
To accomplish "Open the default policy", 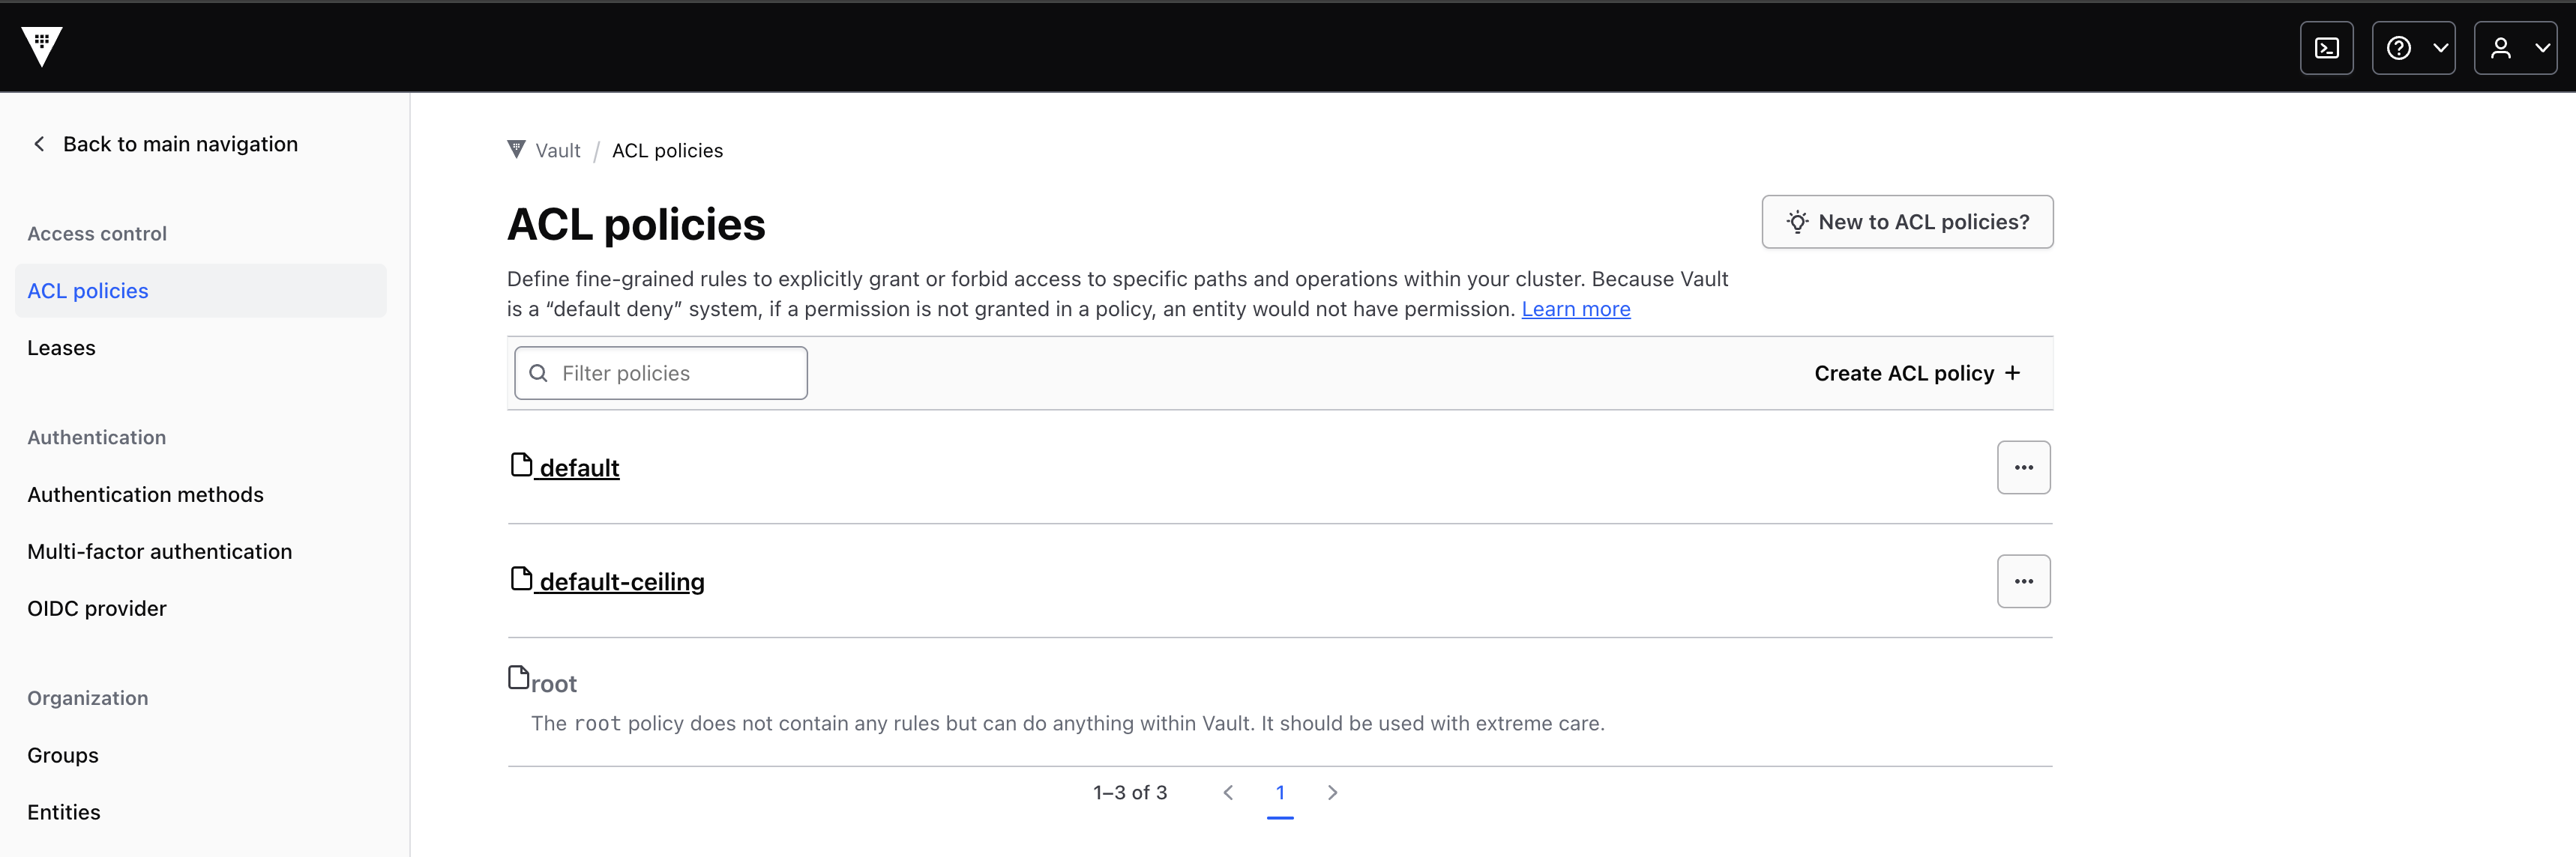I will click(x=565, y=467).
